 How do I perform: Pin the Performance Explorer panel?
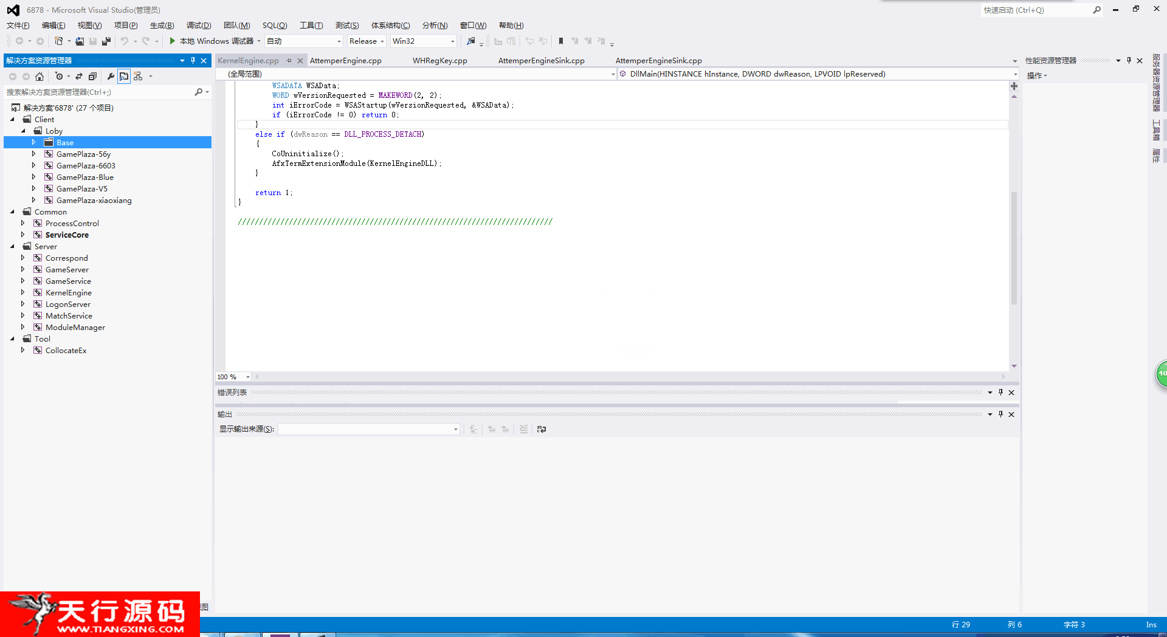[x=1129, y=60]
